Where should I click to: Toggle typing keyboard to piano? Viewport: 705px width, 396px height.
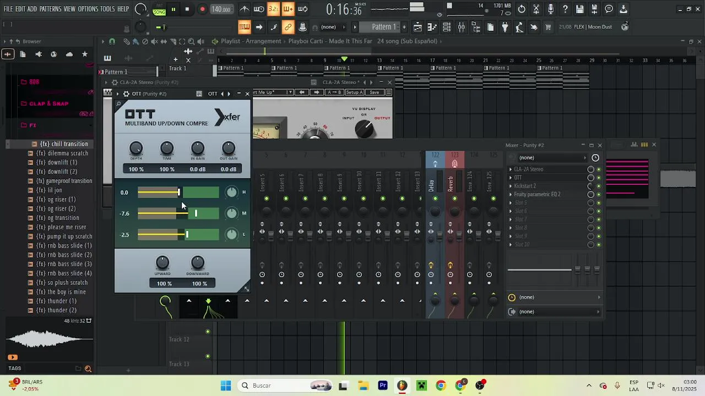pyautogui.click(x=245, y=27)
